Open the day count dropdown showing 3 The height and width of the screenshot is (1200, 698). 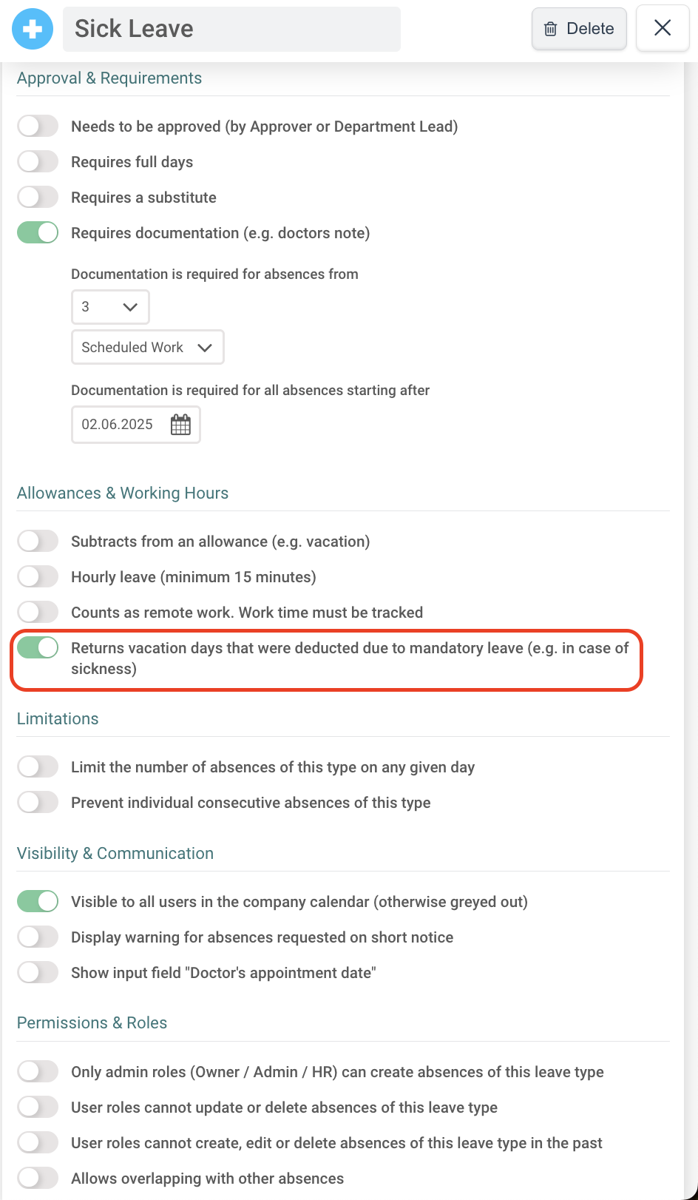coord(110,306)
